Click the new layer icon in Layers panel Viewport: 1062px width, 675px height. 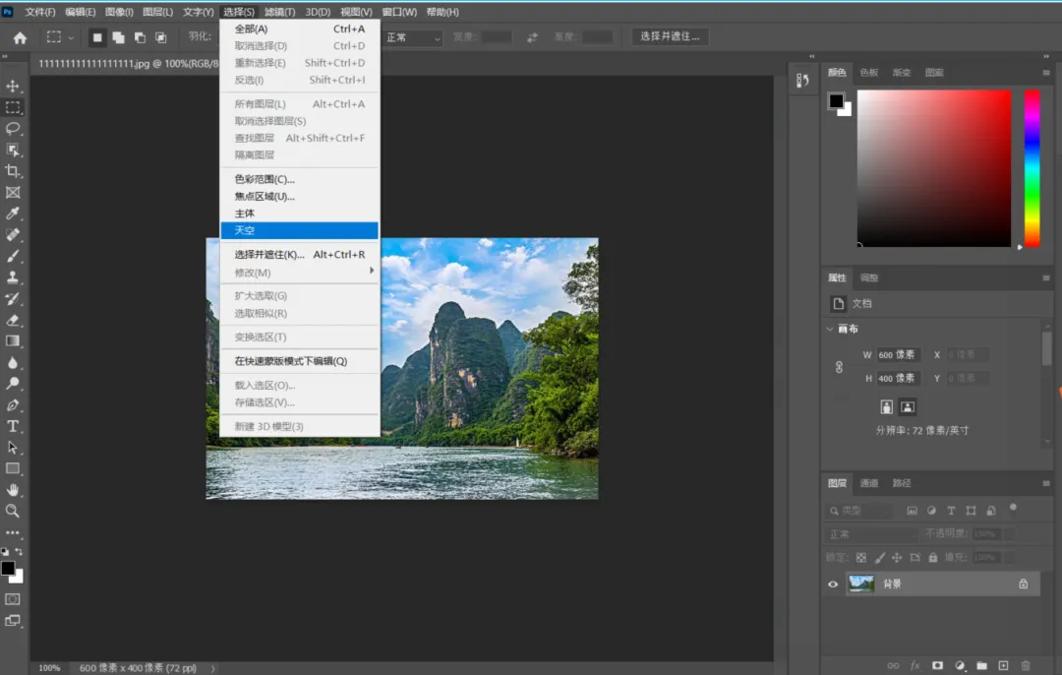coord(1003,665)
